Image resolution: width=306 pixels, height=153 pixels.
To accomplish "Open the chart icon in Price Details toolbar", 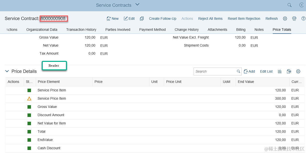I will tap(280, 71).
